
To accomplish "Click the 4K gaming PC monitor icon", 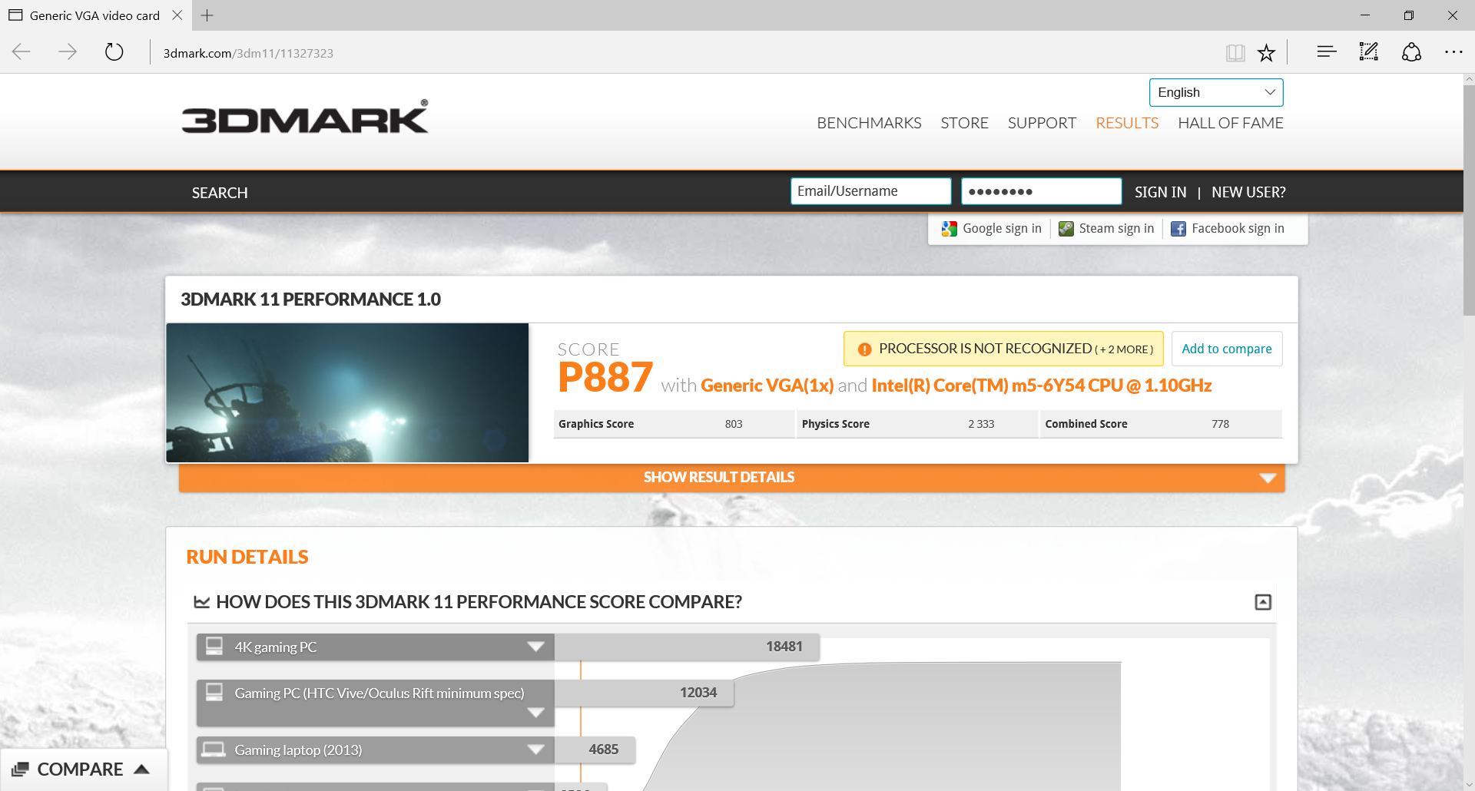I will tap(214, 646).
